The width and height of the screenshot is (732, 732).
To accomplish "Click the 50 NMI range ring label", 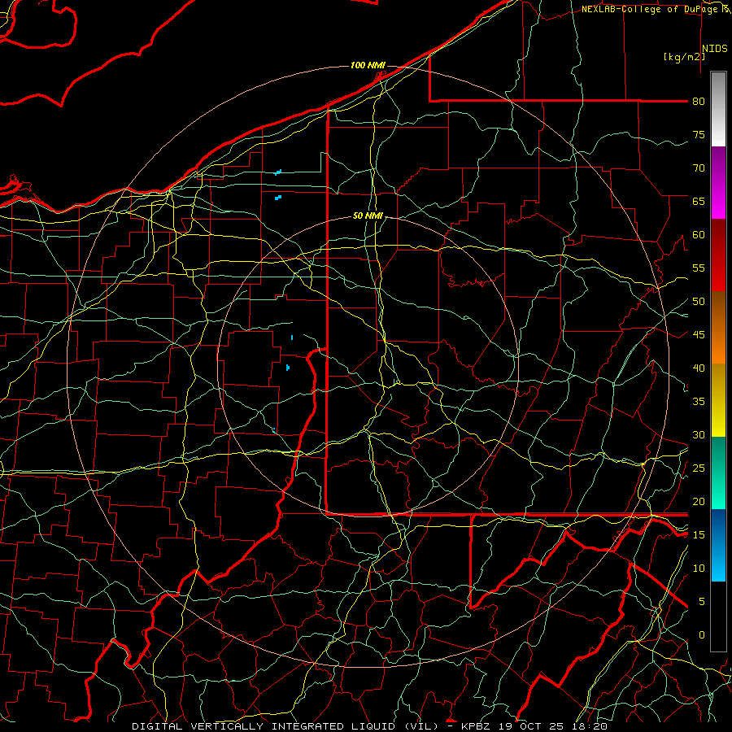I will click(368, 216).
